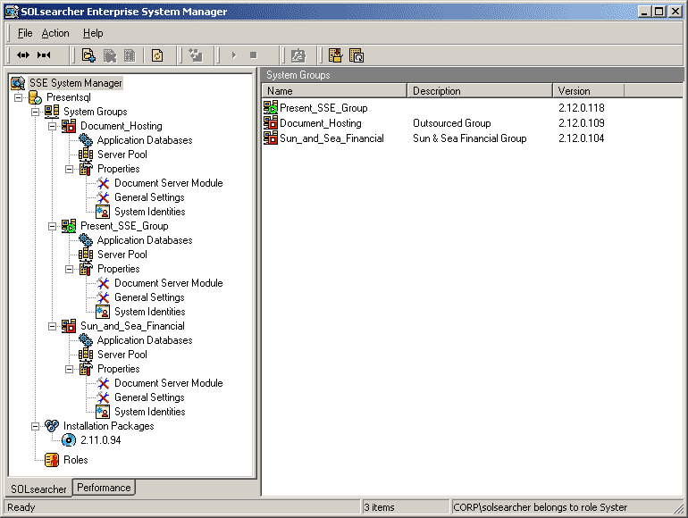
Task: Click System Identities icon under Document_Hosting
Action: coord(103,212)
